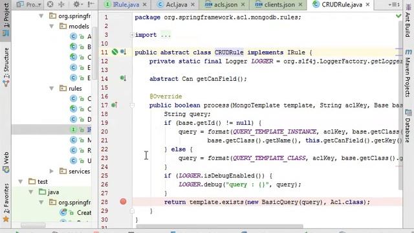Open the Structure tool window
Image resolution: width=414 pixels, height=233 pixels.
(x=6, y=67)
